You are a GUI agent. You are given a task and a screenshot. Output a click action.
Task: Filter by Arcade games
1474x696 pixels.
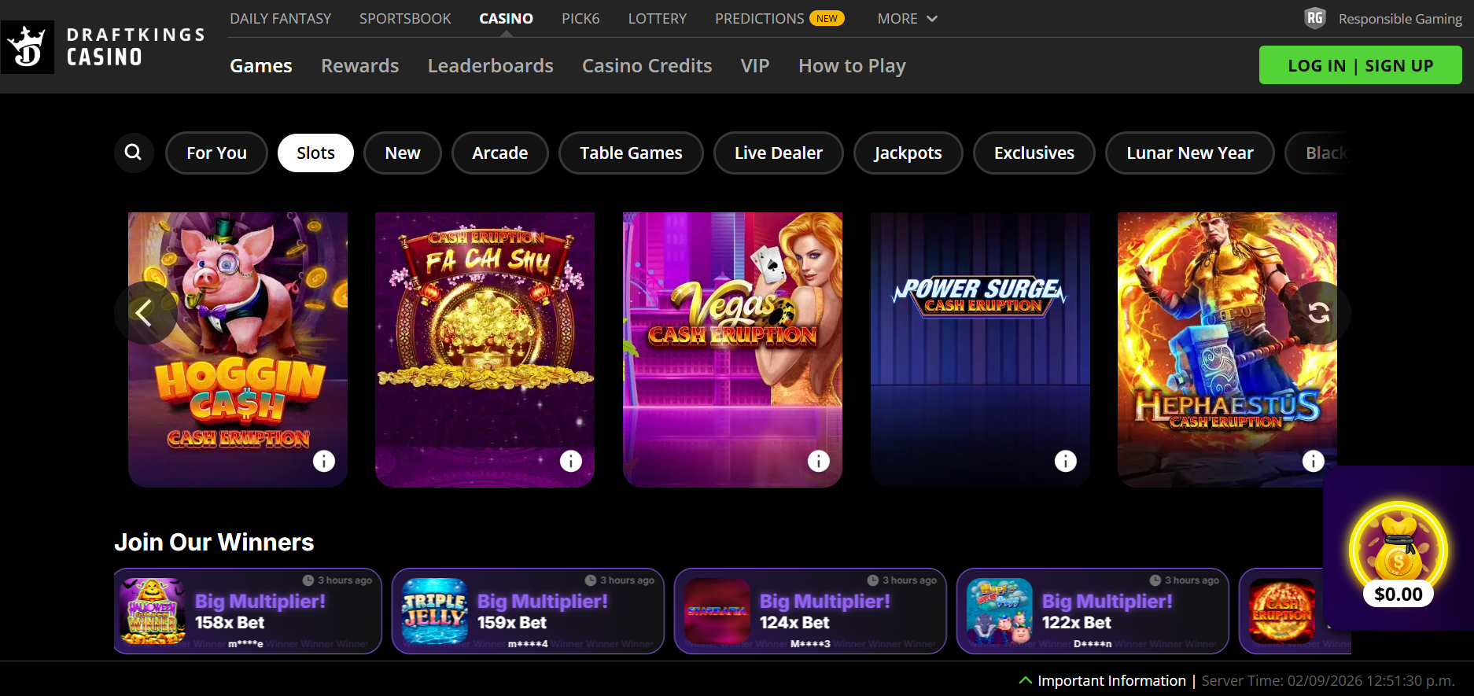(500, 153)
